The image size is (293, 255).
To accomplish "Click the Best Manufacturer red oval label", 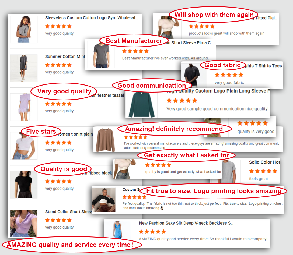I will pyautogui.click(x=134, y=41).
